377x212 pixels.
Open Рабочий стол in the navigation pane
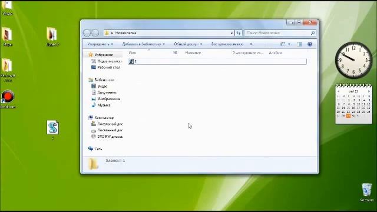click(108, 68)
